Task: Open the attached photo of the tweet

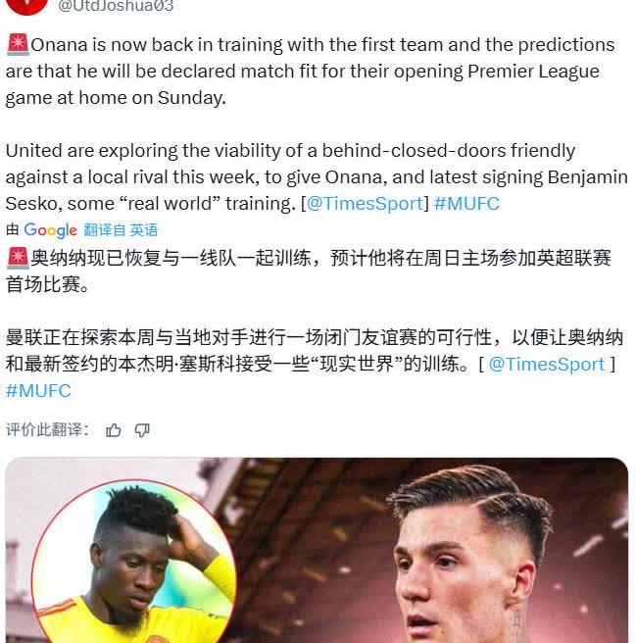Action: (x=317, y=550)
